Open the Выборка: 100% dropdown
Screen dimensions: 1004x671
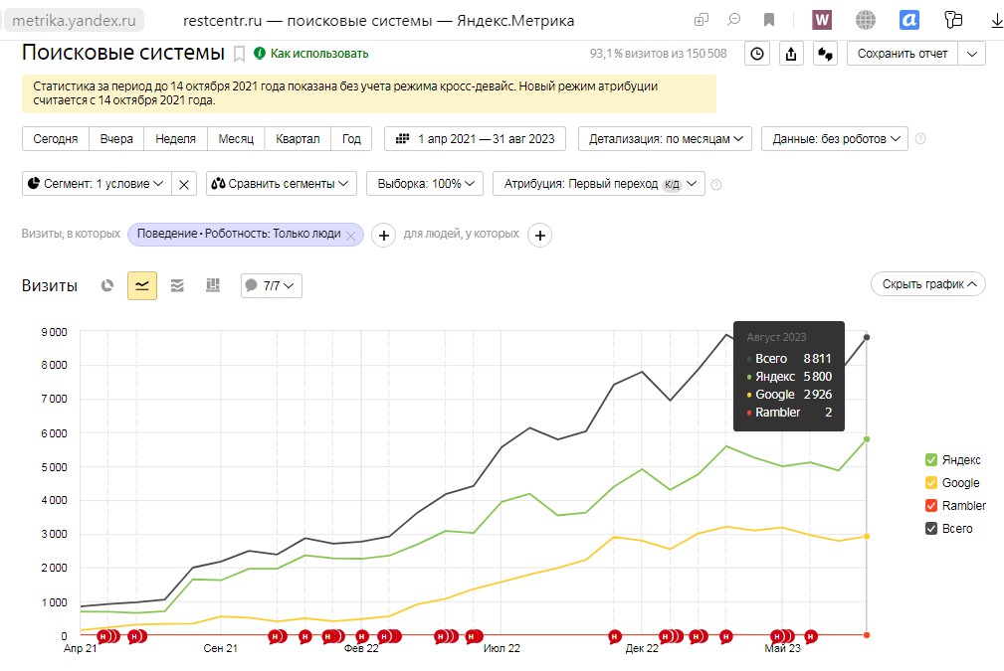(425, 184)
